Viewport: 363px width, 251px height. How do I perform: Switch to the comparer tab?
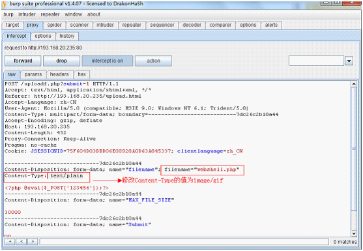(220, 25)
